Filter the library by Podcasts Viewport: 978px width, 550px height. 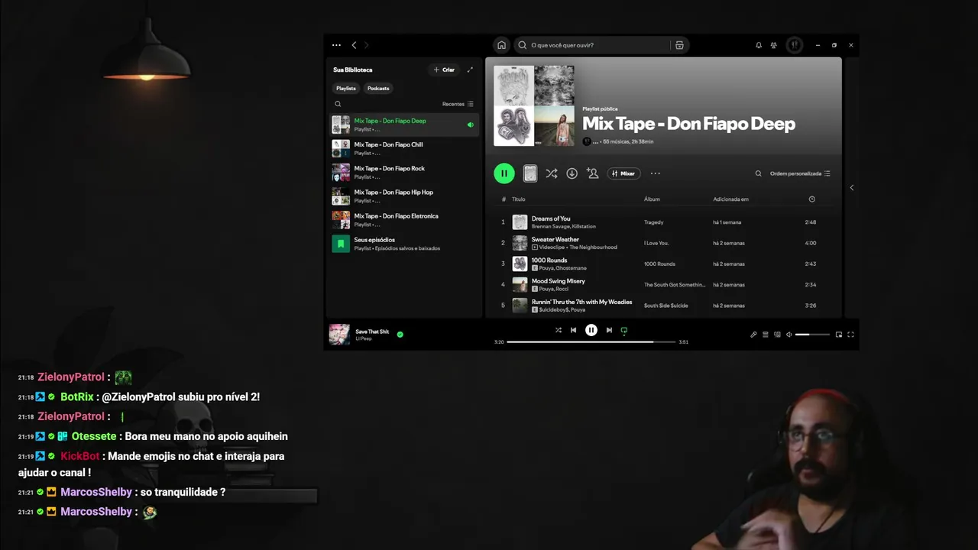[378, 88]
